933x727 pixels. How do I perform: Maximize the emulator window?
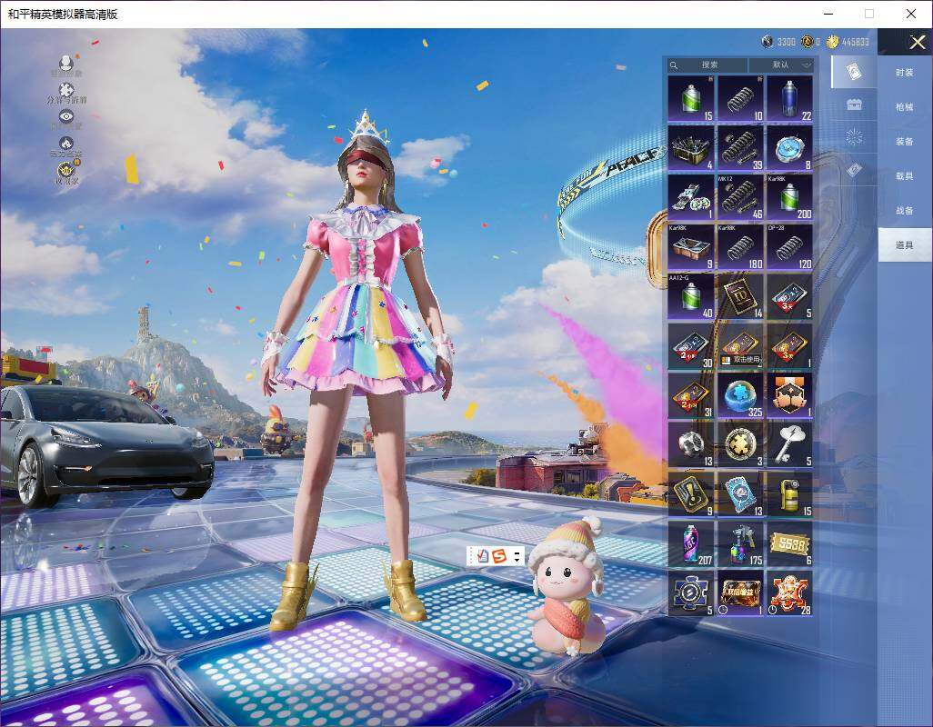(869, 14)
